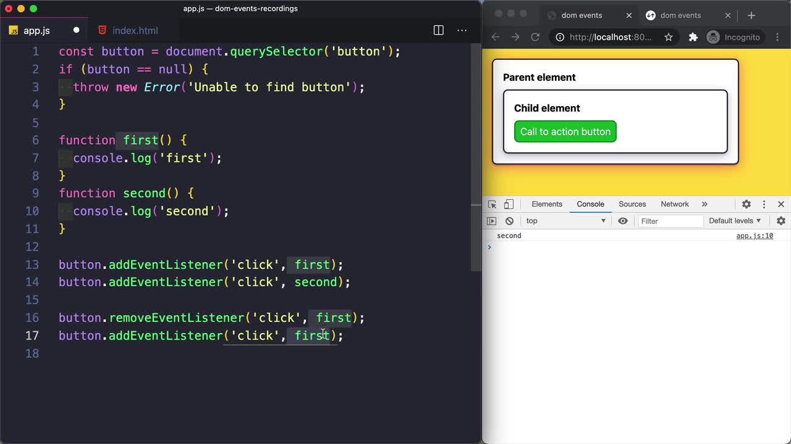Expand the hidden DevTools tabs chevron
The height and width of the screenshot is (444, 791).
(704, 204)
